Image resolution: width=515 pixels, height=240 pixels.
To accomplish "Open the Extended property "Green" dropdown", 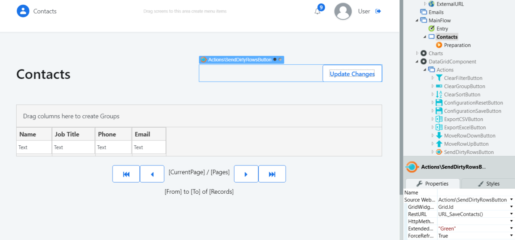I will point(512,228).
